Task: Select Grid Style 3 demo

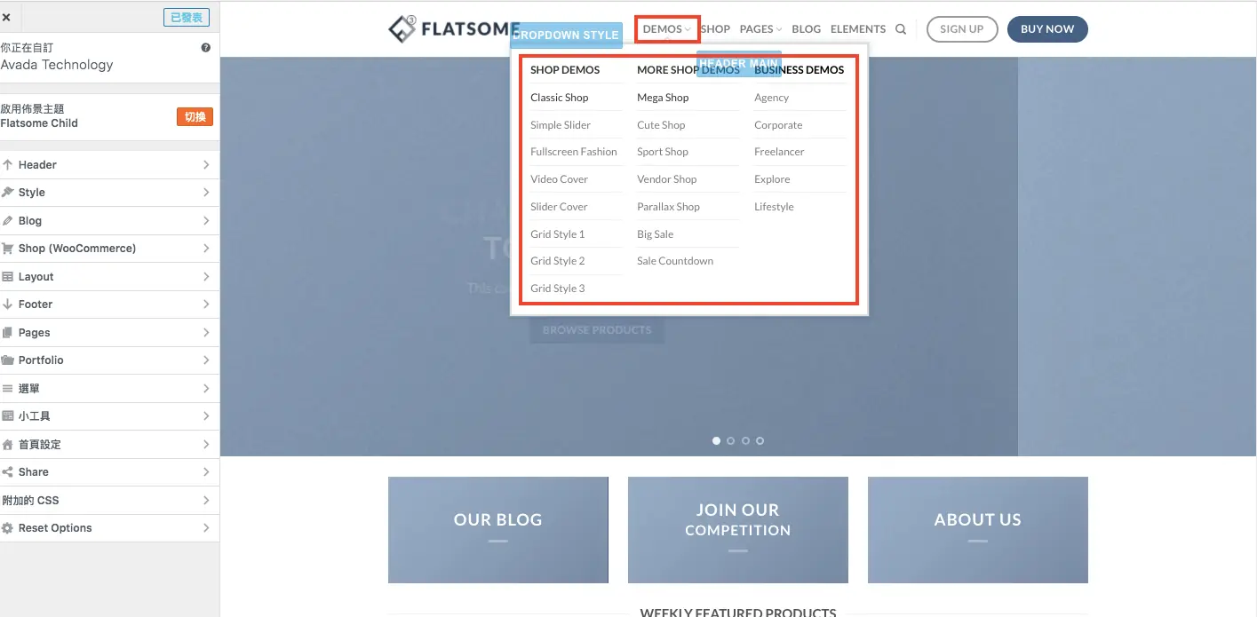Action: [558, 289]
